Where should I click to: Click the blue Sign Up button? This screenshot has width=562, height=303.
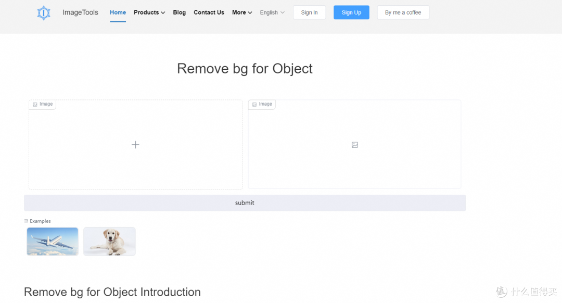[351, 12]
